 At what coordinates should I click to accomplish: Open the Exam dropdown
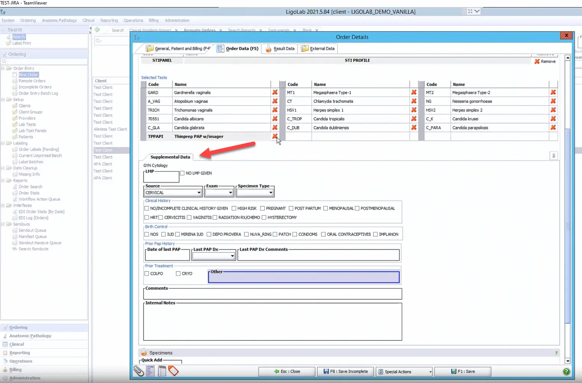coord(219,192)
